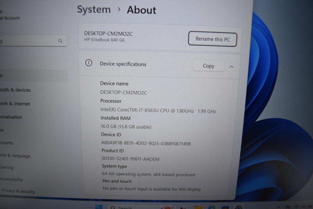Click DESKTOP-CM2MO2C above HP EliteBook 840 G6
Viewport: 313px width, 209px height.
(108, 34)
